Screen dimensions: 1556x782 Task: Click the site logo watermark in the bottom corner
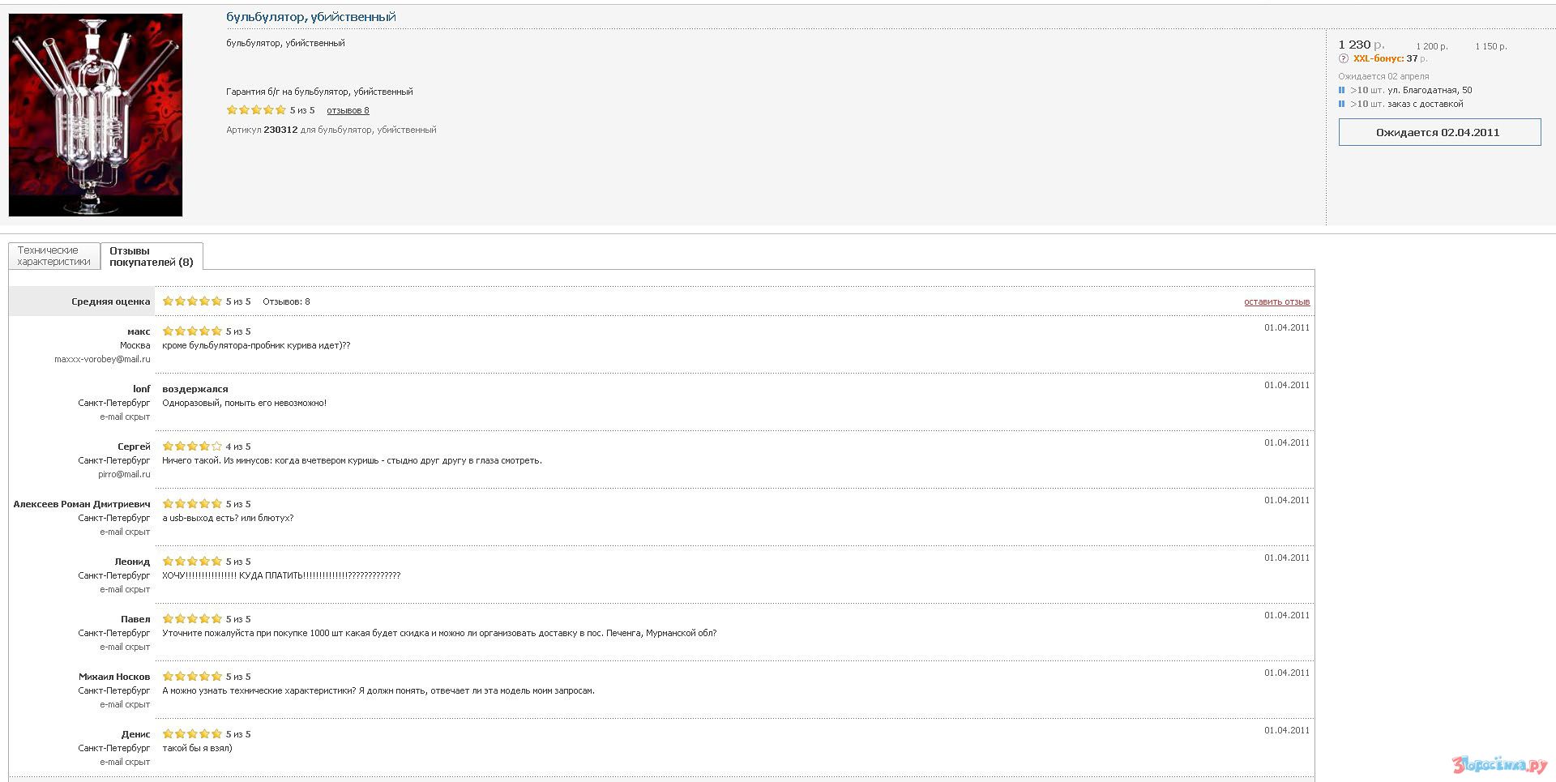click(x=1499, y=764)
